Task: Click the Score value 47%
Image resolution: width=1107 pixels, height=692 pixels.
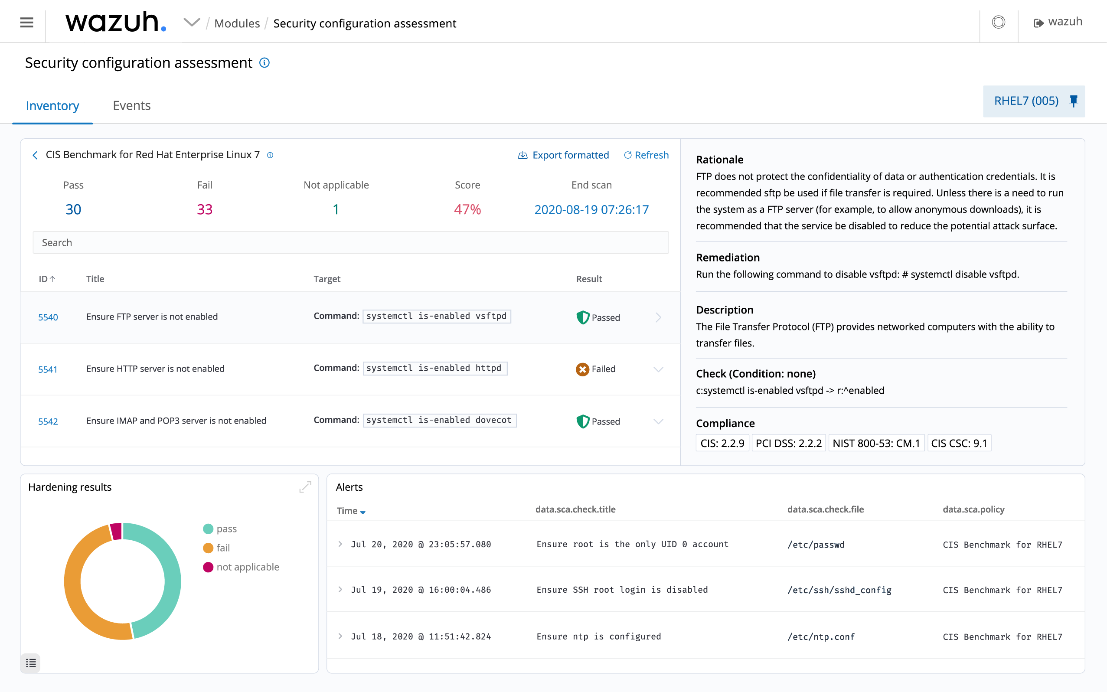Action: point(467,209)
